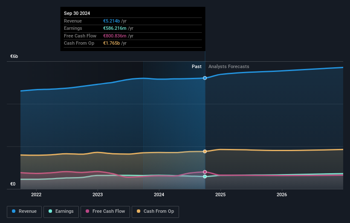Click the €0 y-axis label
The image size is (350, 223).
point(13,184)
